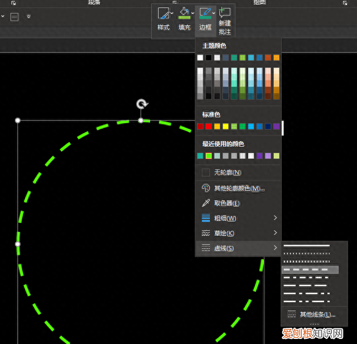Select the highlighted dashed line style
This screenshot has height=344, width=357.
(x=310, y=270)
